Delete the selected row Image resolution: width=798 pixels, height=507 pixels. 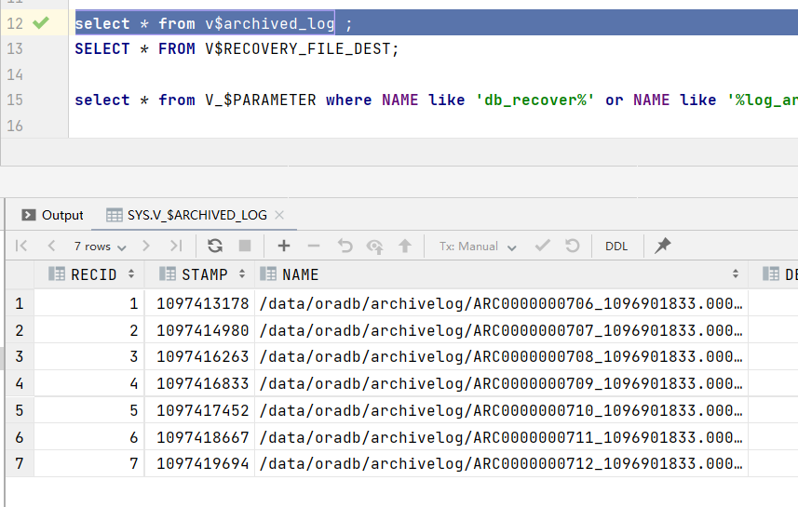coord(314,247)
